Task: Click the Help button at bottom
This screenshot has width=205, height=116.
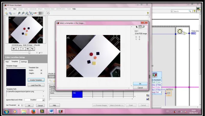Action: [x=54, y=105]
